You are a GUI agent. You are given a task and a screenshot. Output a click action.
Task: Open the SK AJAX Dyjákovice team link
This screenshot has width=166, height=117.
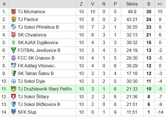(38, 43)
